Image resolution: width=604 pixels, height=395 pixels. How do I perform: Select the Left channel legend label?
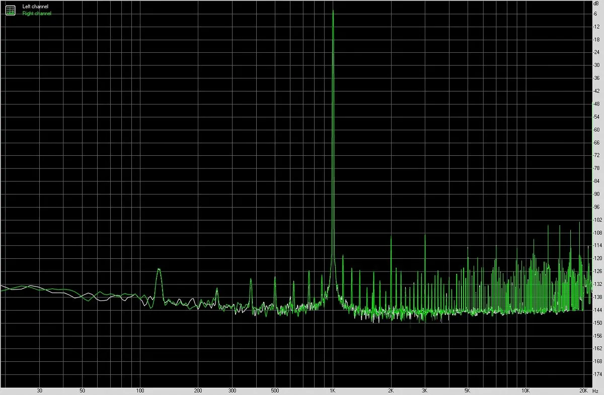[x=35, y=7]
